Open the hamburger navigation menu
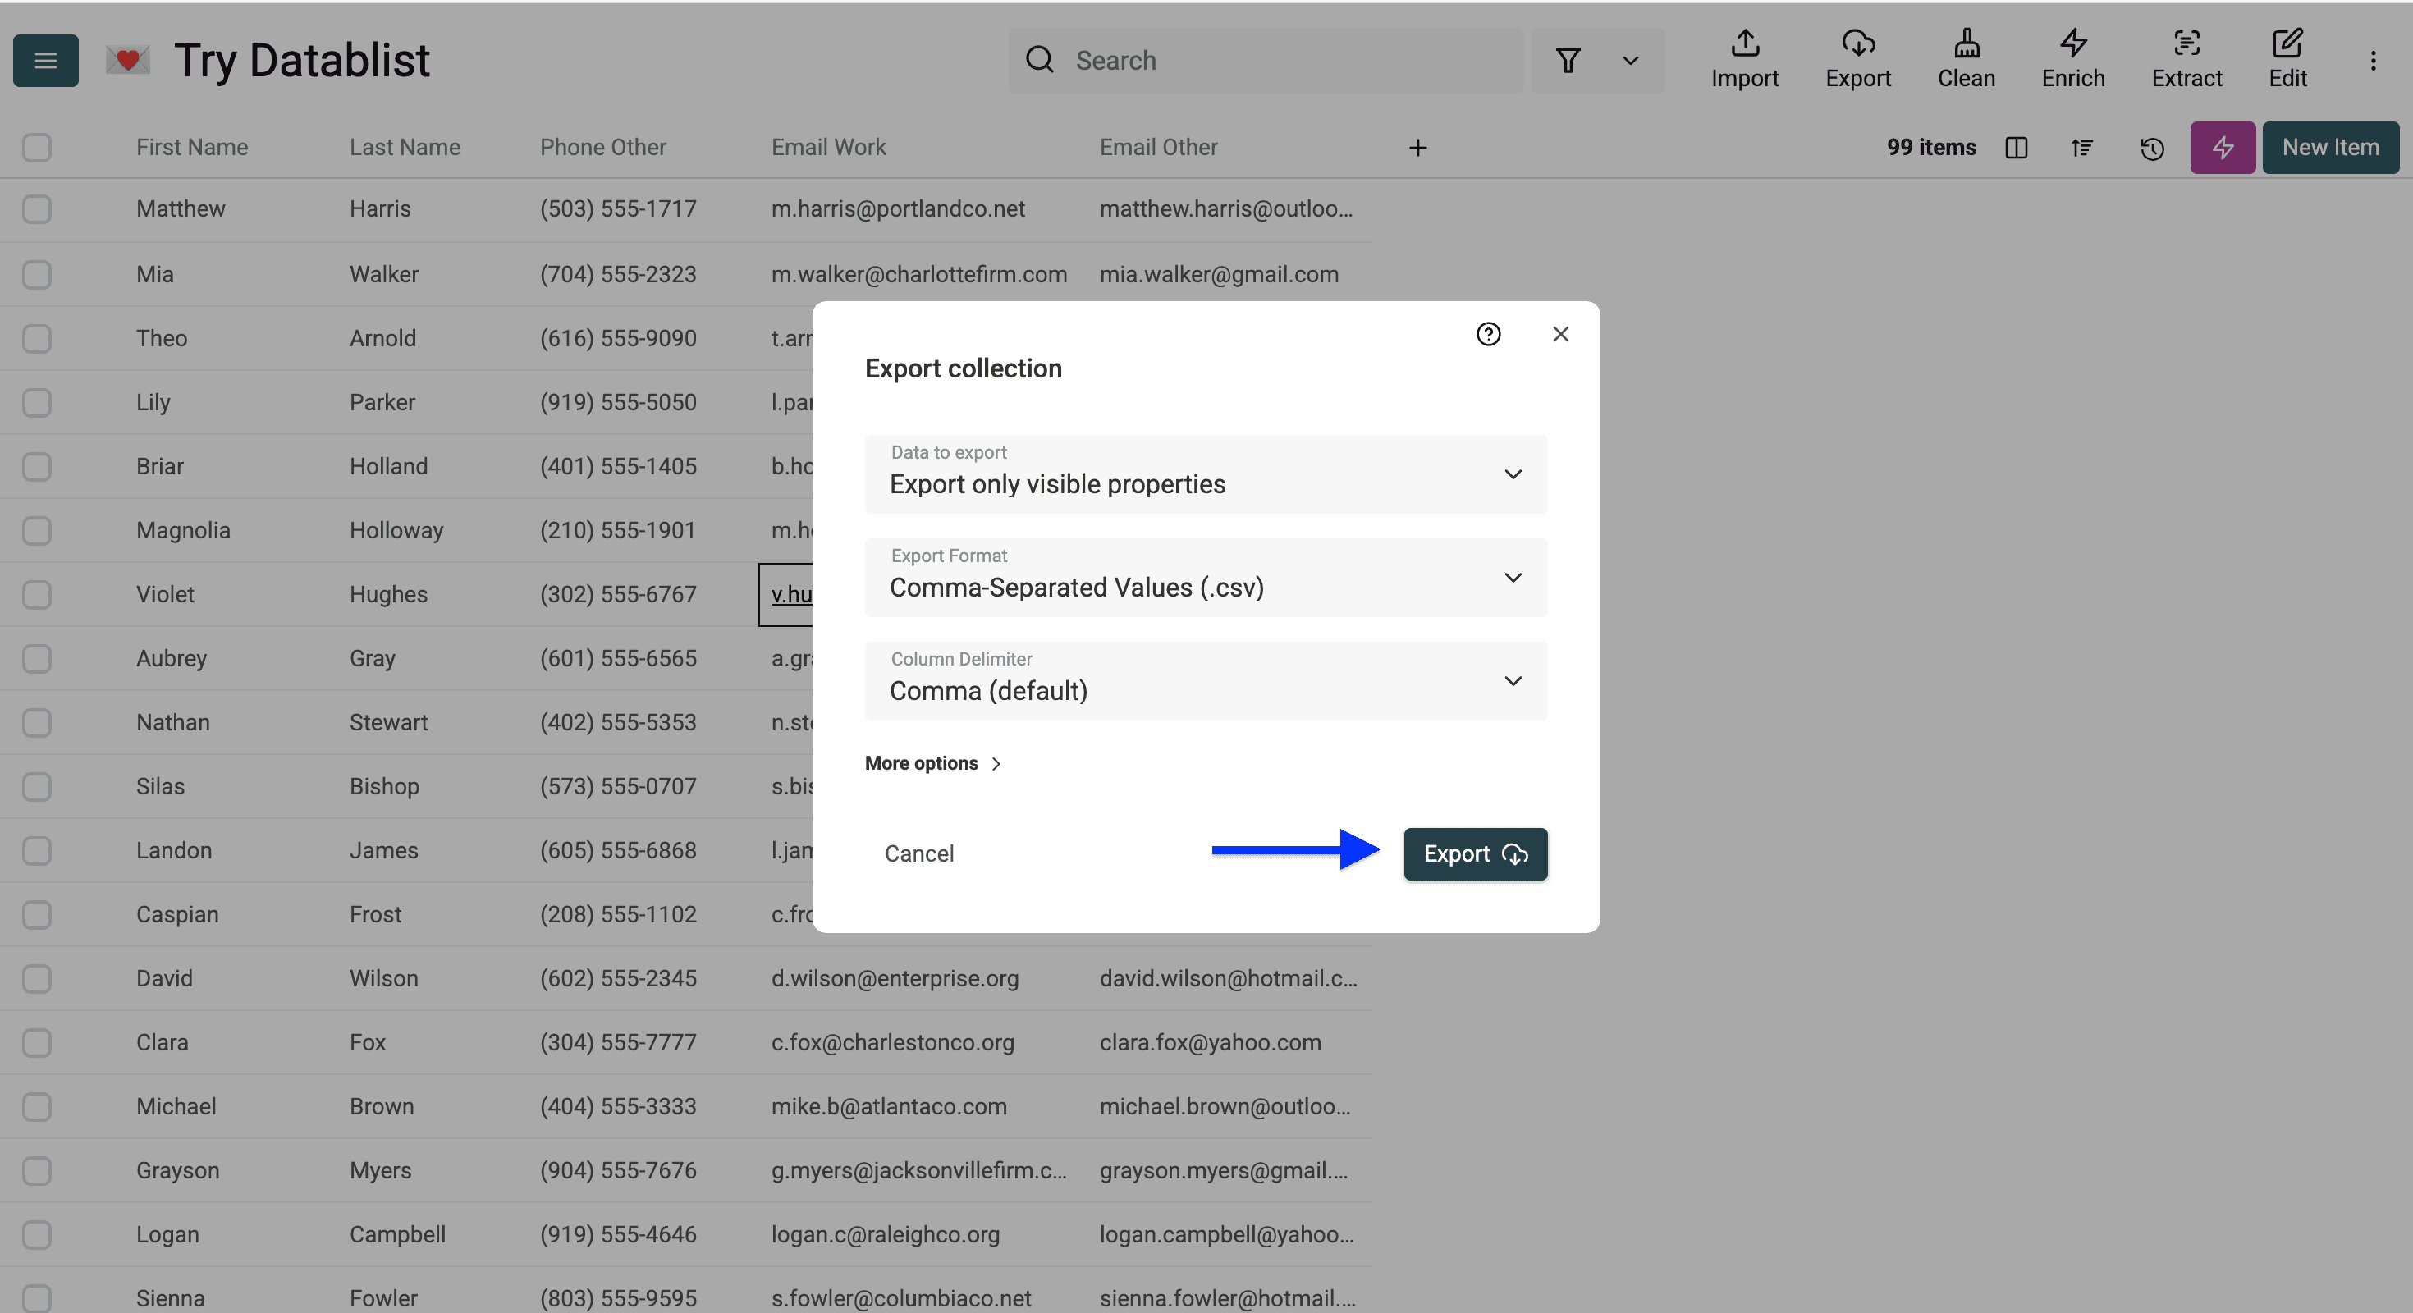The image size is (2413, 1313). (x=44, y=60)
